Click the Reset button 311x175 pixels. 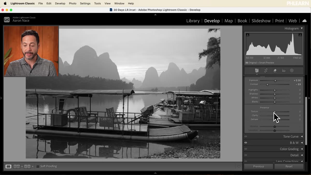click(x=289, y=166)
